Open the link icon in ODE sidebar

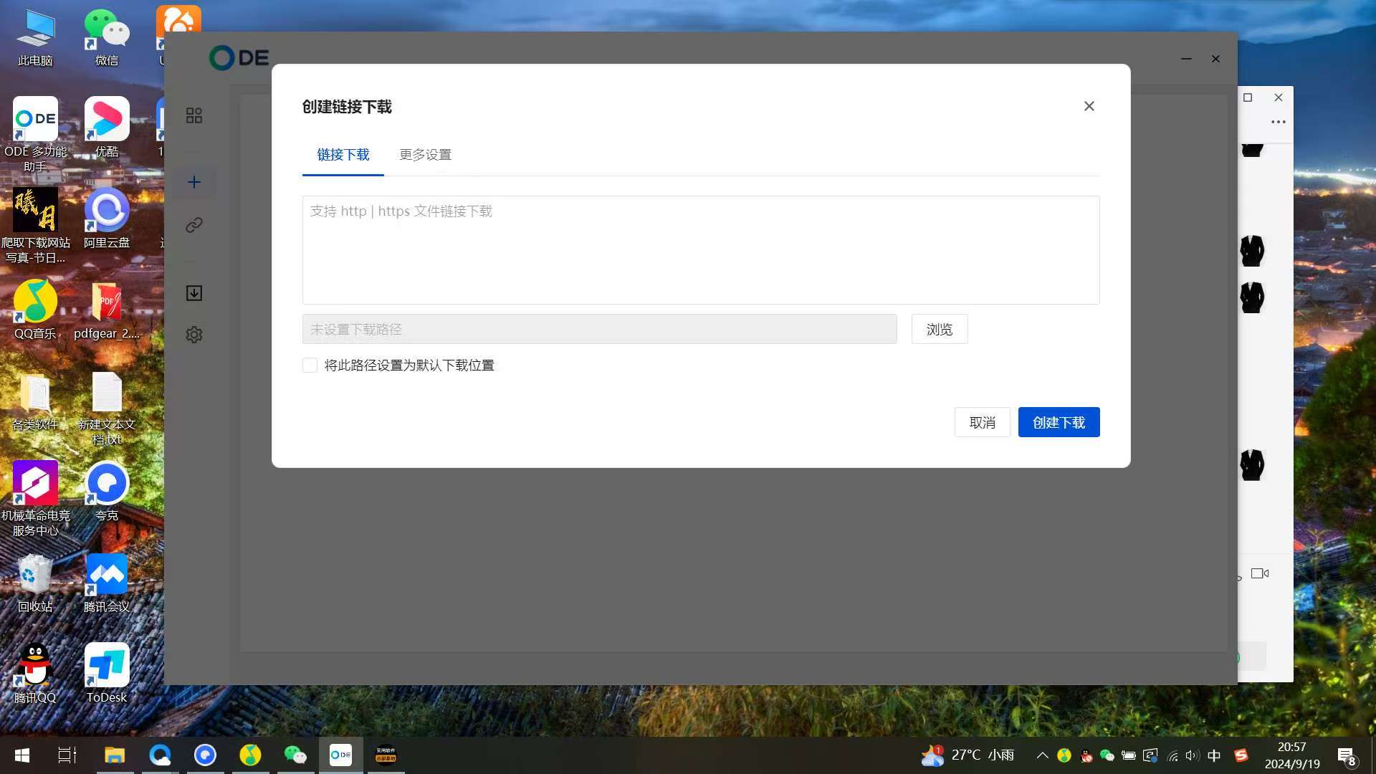point(194,225)
